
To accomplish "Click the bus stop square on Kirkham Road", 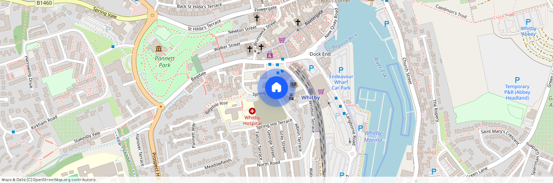I will pos(13,132).
